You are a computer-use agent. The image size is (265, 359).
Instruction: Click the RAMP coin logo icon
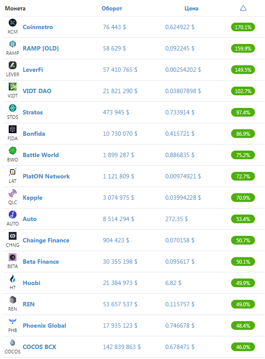12,44
